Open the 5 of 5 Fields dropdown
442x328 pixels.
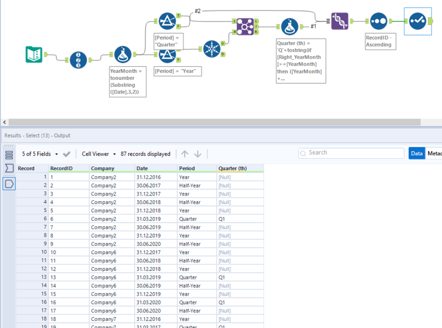click(x=40, y=154)
